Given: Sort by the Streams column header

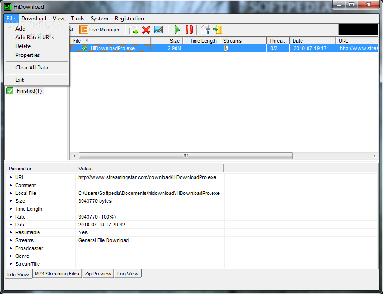Looking at the screenshot, I should tap(243, 41).
